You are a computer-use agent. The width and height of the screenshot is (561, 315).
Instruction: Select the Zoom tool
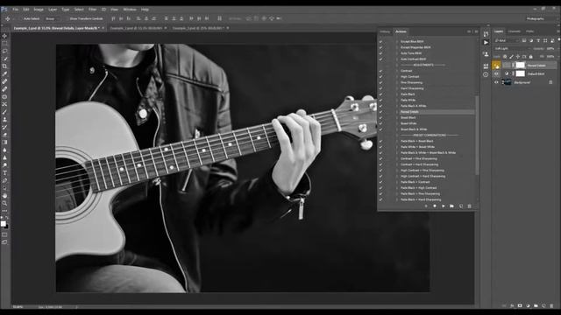tap(4, 203)
